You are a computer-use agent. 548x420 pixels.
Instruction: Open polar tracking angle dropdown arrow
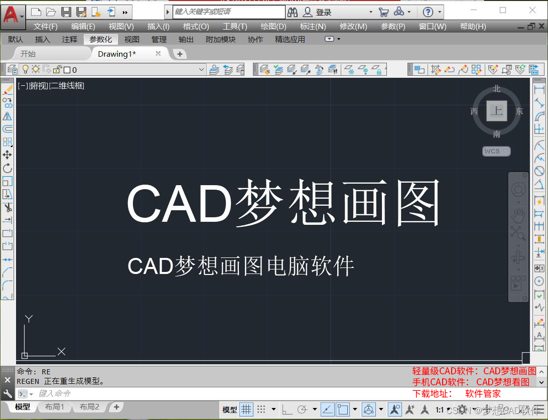point(315,409)
